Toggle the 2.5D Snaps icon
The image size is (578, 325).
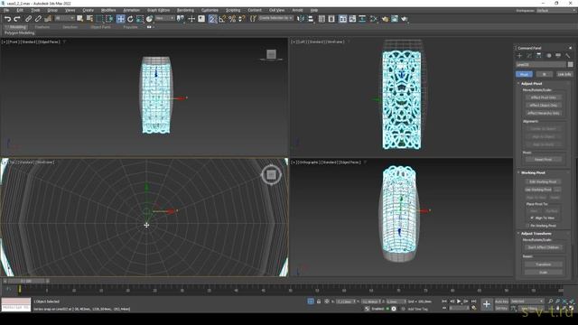pyautogui.click(x=212, y=19)
